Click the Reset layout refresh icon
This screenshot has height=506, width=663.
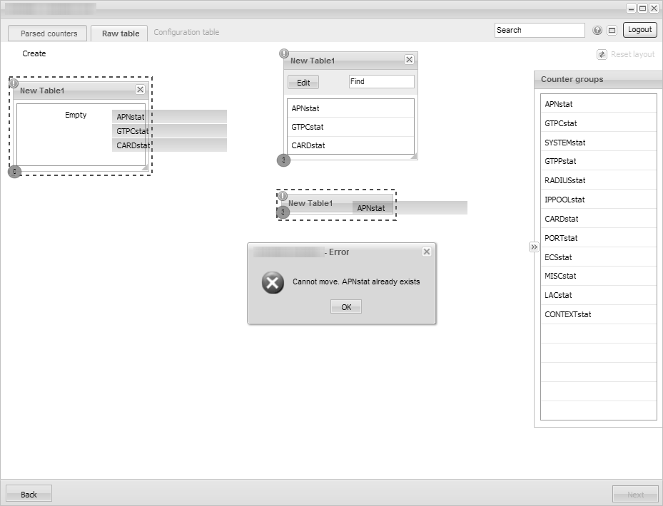click(602, 54)
